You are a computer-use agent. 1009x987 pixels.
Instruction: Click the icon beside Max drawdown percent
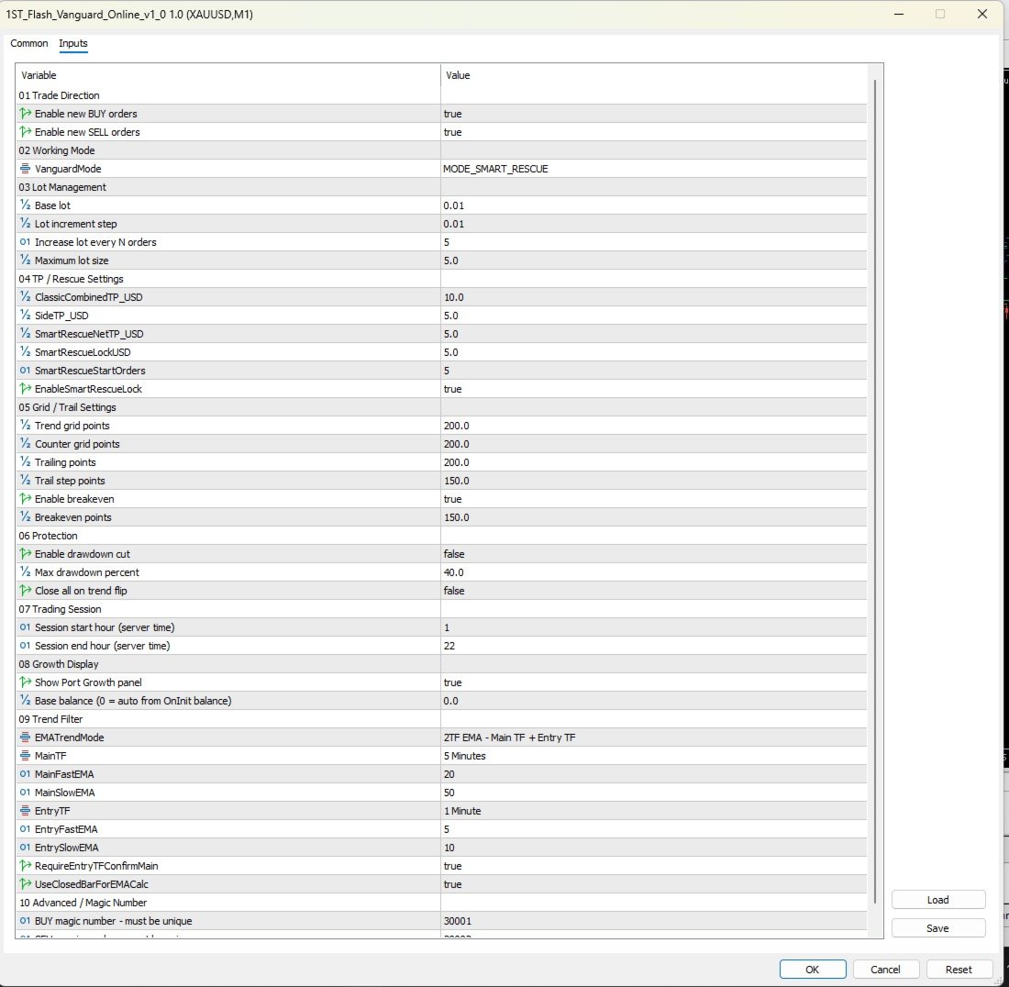pos(25,572)
